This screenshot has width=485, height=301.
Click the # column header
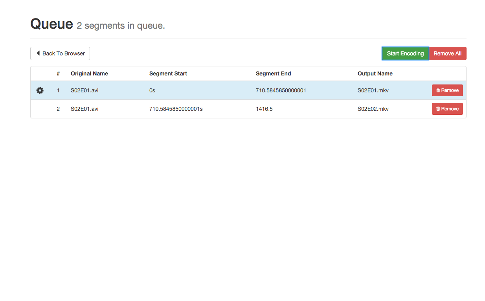pos(58,73)
